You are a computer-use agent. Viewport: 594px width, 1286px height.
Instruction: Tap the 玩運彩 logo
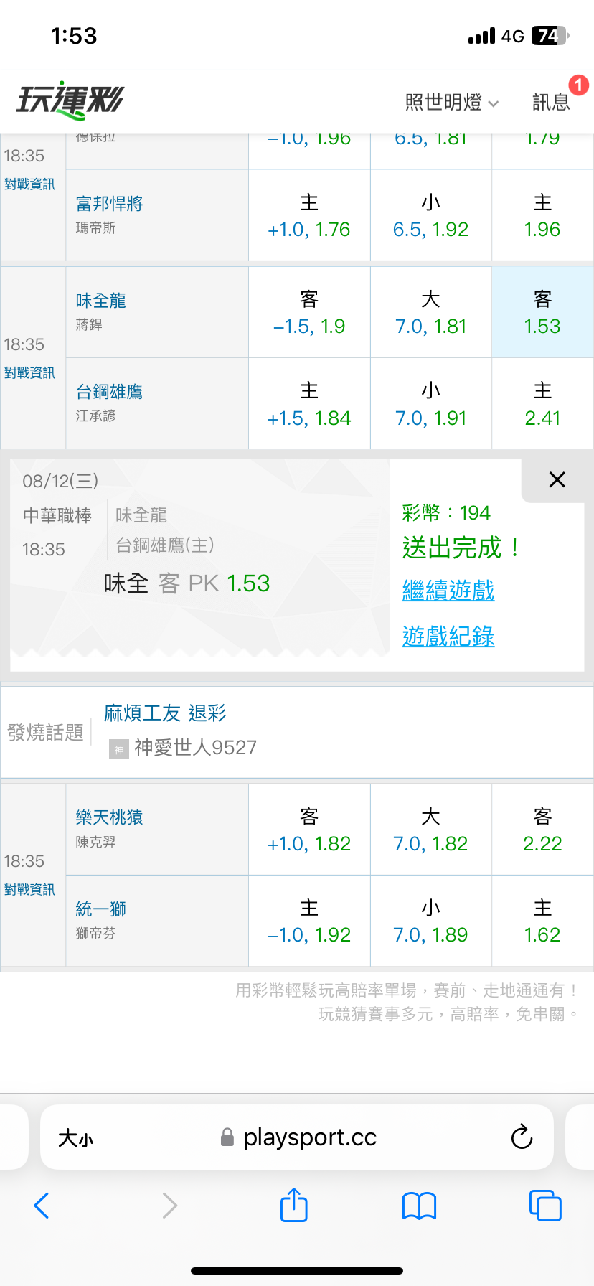(70, 100)
